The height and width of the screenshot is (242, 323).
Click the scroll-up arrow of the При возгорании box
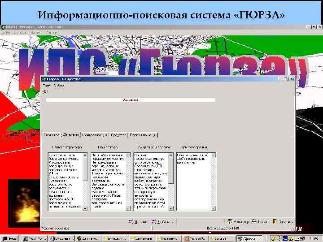point(214,155)
